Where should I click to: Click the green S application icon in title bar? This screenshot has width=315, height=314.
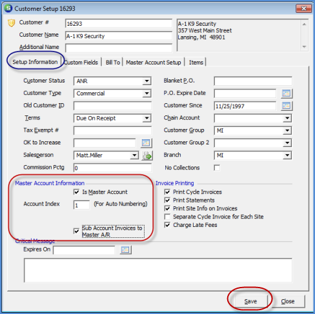click(8, 8)
